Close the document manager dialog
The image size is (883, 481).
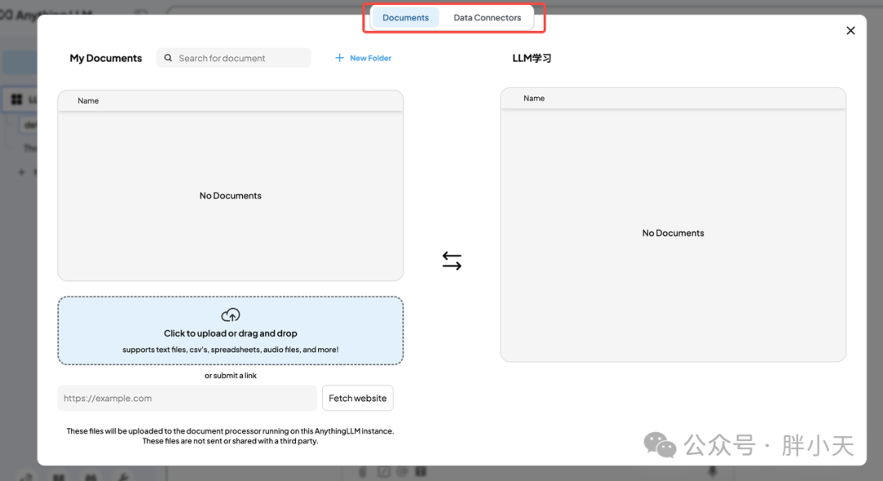(850, 30)
